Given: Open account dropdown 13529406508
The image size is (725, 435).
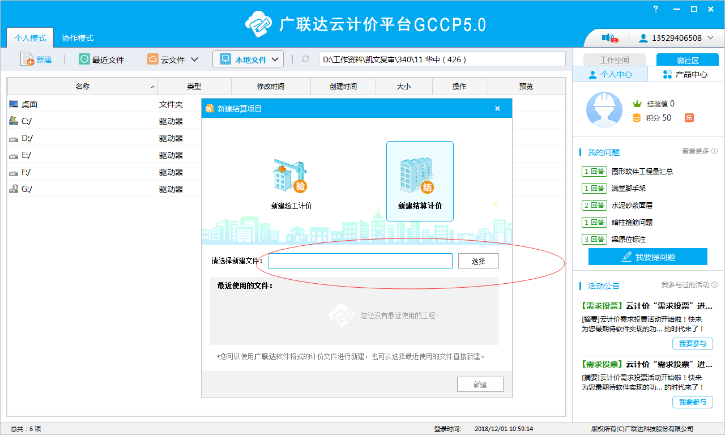Looking at the screenshot, I should point(676,38).
